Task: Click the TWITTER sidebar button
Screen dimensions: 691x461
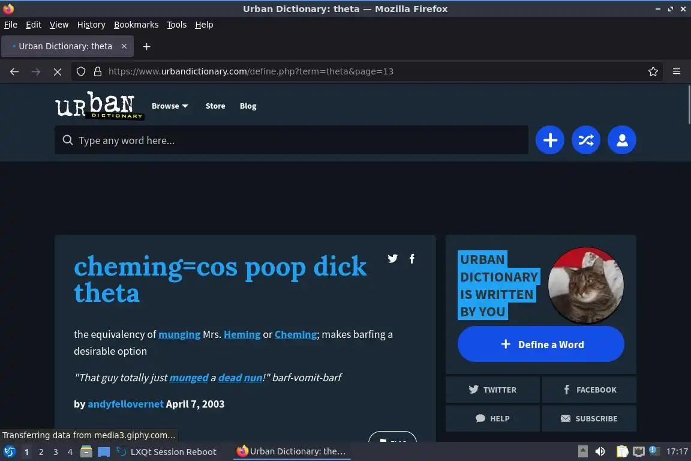Action: [492, 390]
